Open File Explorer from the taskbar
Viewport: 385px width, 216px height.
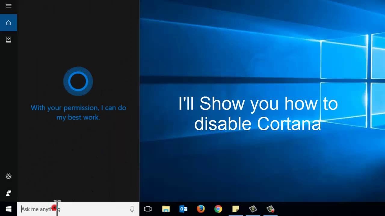coord(166,209)
